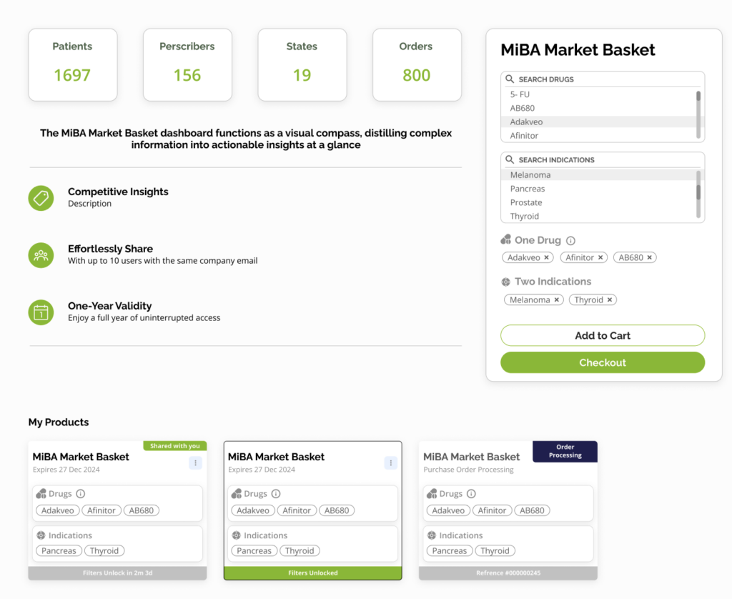Click AB680 chip on Order Processing card
This screenshot has width=732, height=599.
coord(532,511)
